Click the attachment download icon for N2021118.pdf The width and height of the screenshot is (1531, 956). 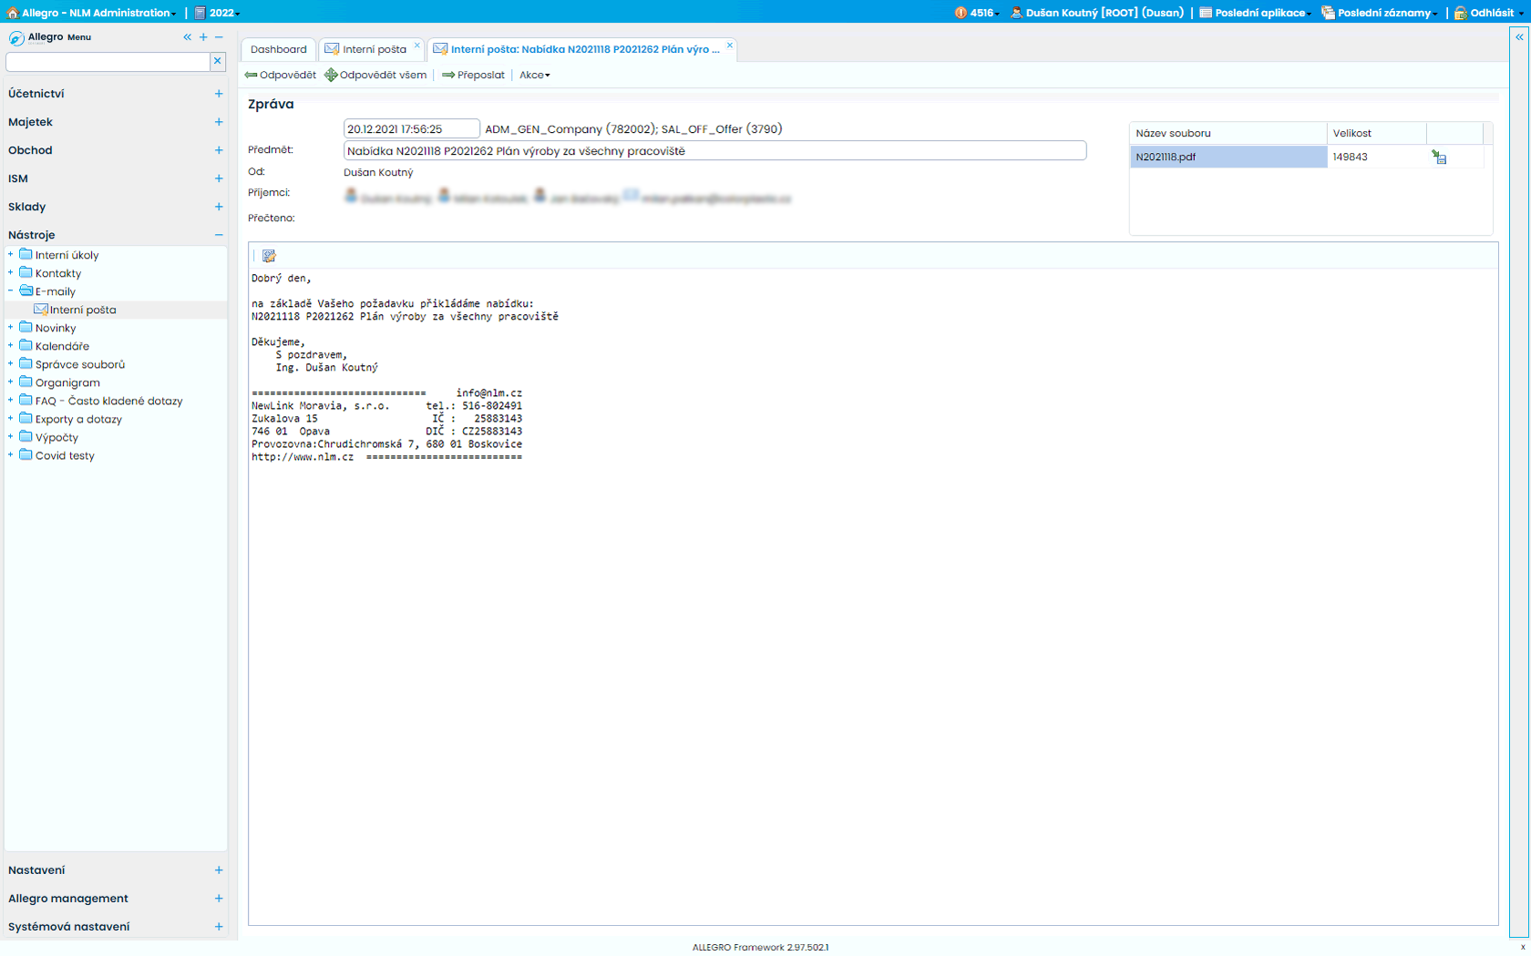click(1439, 158)
